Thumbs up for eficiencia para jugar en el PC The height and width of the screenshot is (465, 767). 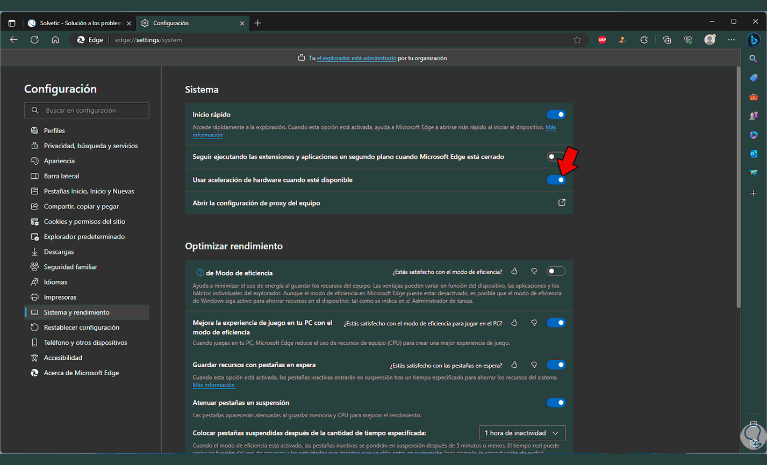point(514,323)
